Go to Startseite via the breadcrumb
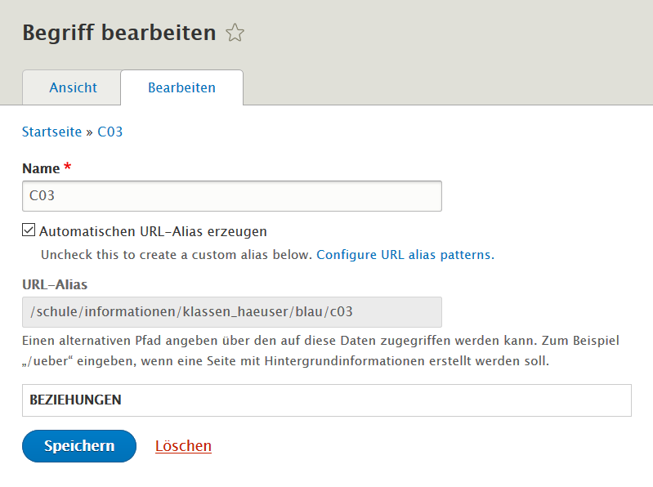 pyautogui.click(x=51, y=131)
